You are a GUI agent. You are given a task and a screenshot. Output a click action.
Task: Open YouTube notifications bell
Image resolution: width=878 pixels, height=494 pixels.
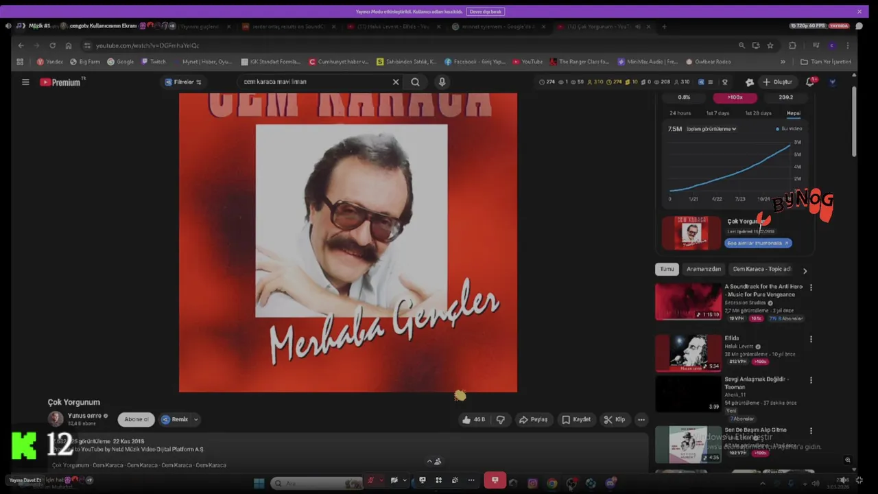tap(810, 82)
